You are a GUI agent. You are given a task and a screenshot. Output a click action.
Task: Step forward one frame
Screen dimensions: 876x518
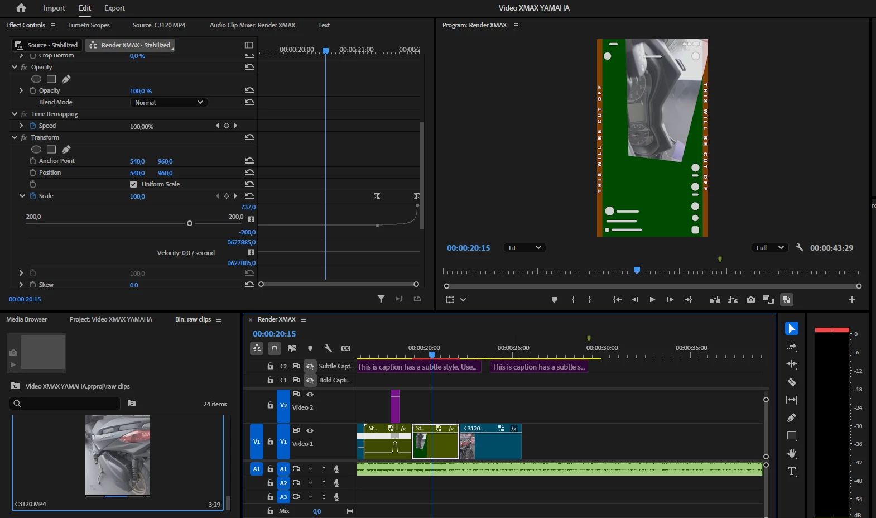pos(670,300)
